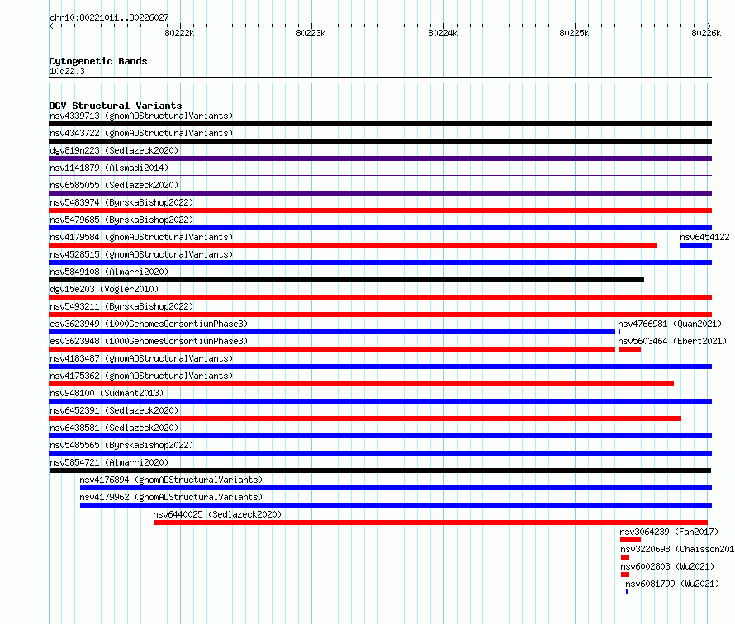Image resolution: width=735 pixels, height=624 pixels.
Task: Click the tiny blue mark under nsv6081799
Action: coord(627,592)
